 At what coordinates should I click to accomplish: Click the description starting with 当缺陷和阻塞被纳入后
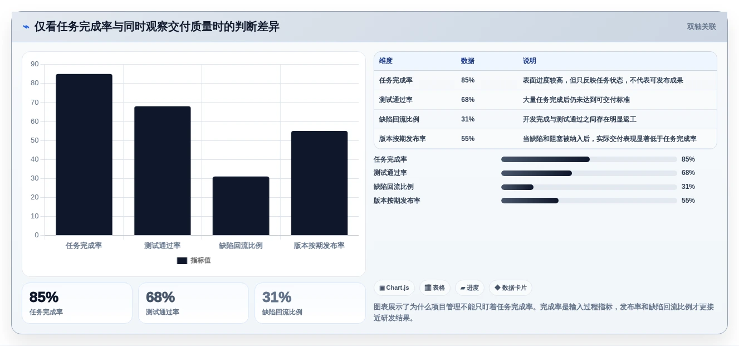[609, 139]
